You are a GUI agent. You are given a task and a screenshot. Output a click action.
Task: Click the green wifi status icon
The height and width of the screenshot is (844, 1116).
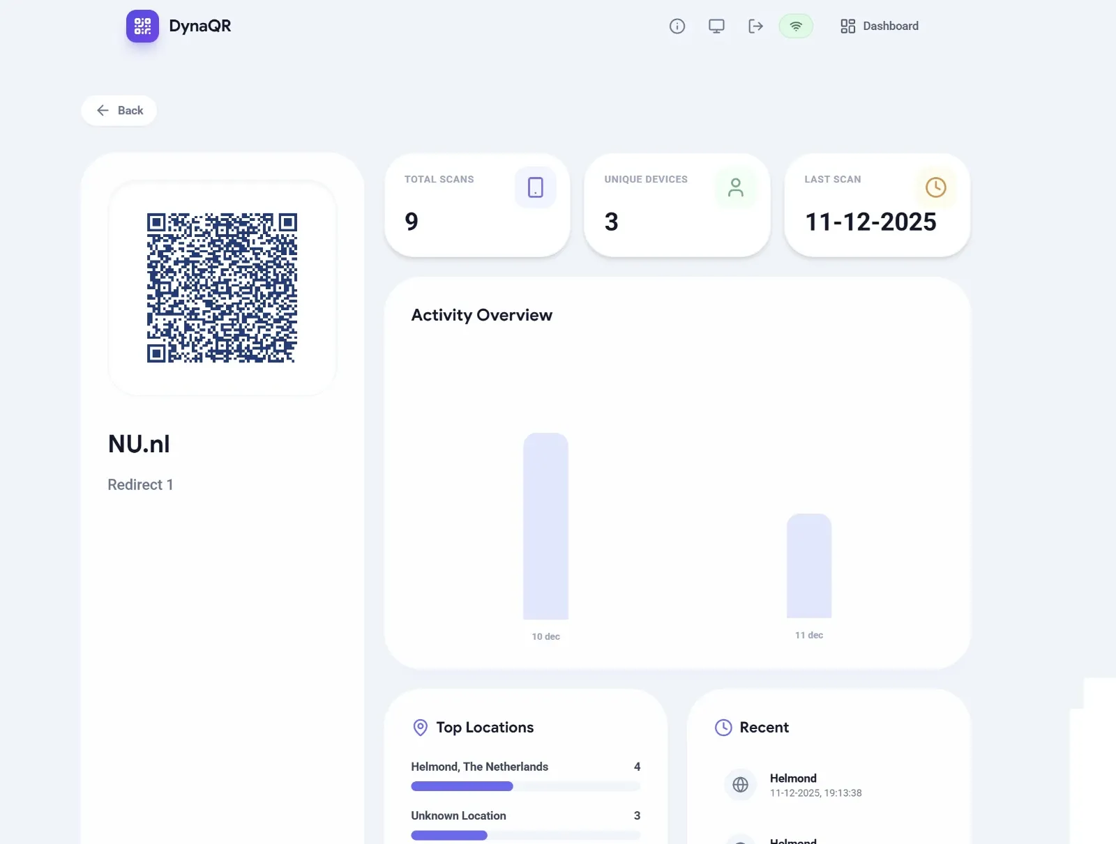tap(796, 26)
